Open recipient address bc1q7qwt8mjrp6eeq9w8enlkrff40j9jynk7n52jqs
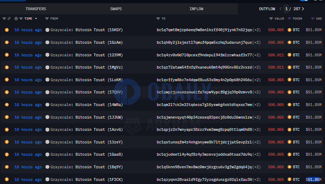The width and height of the screenshot is (325, 184). [204, 30]
